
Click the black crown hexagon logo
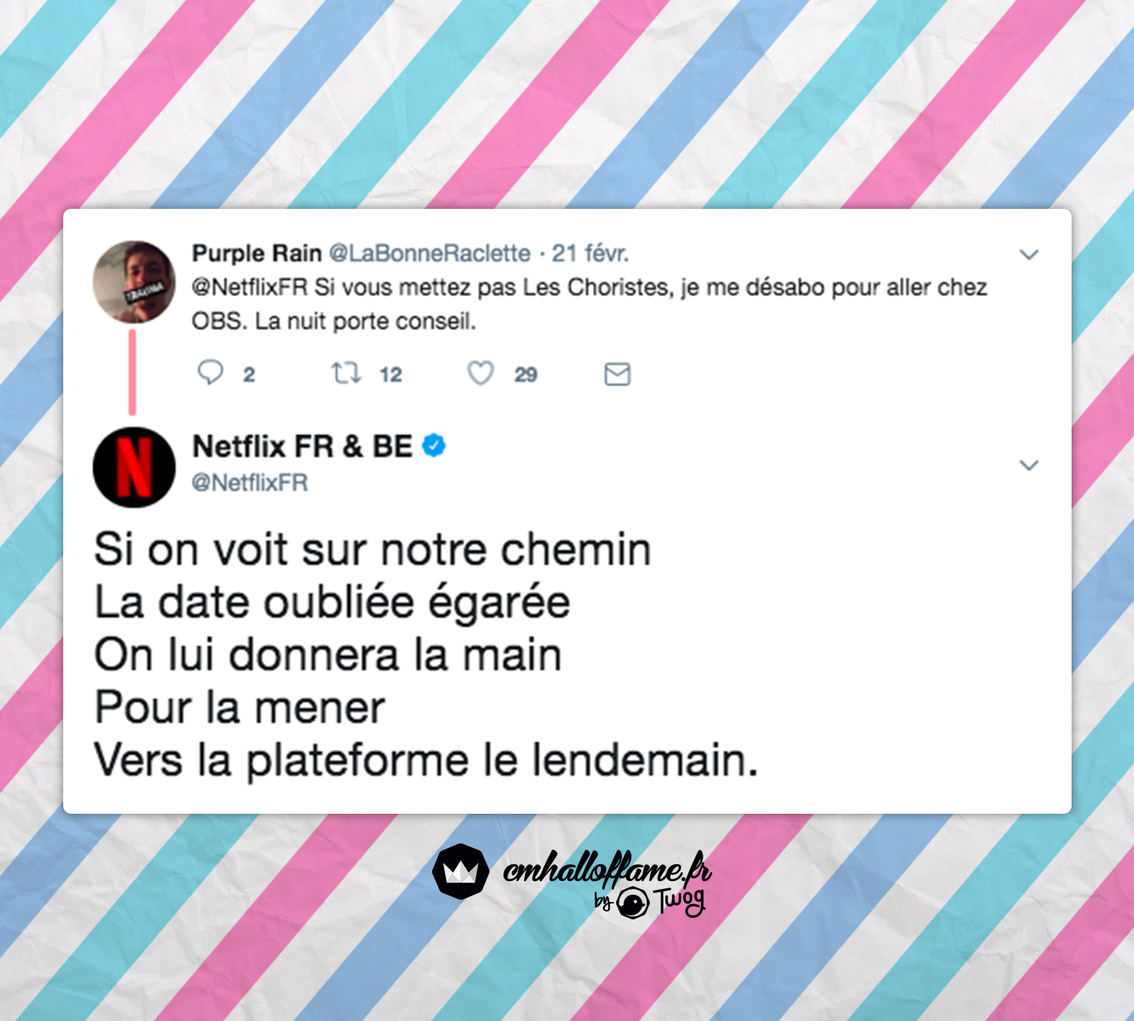(461, 871)
